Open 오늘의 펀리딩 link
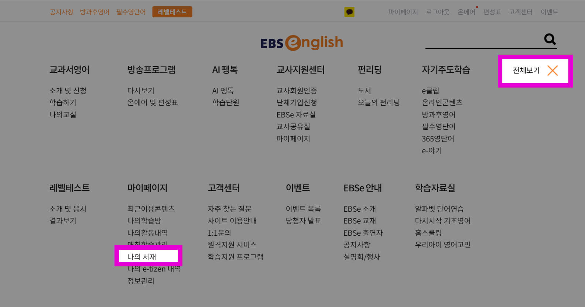585x307 pixels. 379,102
